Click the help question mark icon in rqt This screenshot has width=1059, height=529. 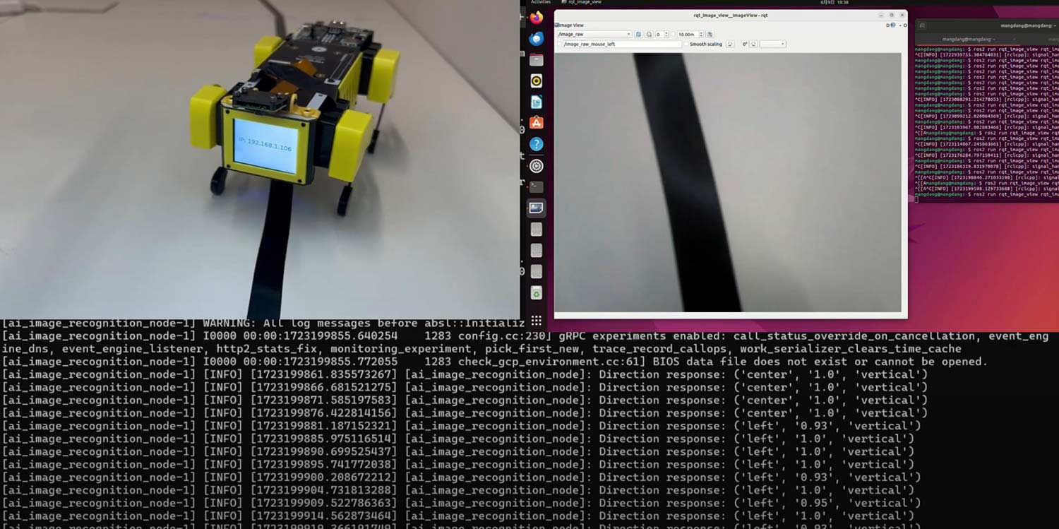[x=892, y=25]
